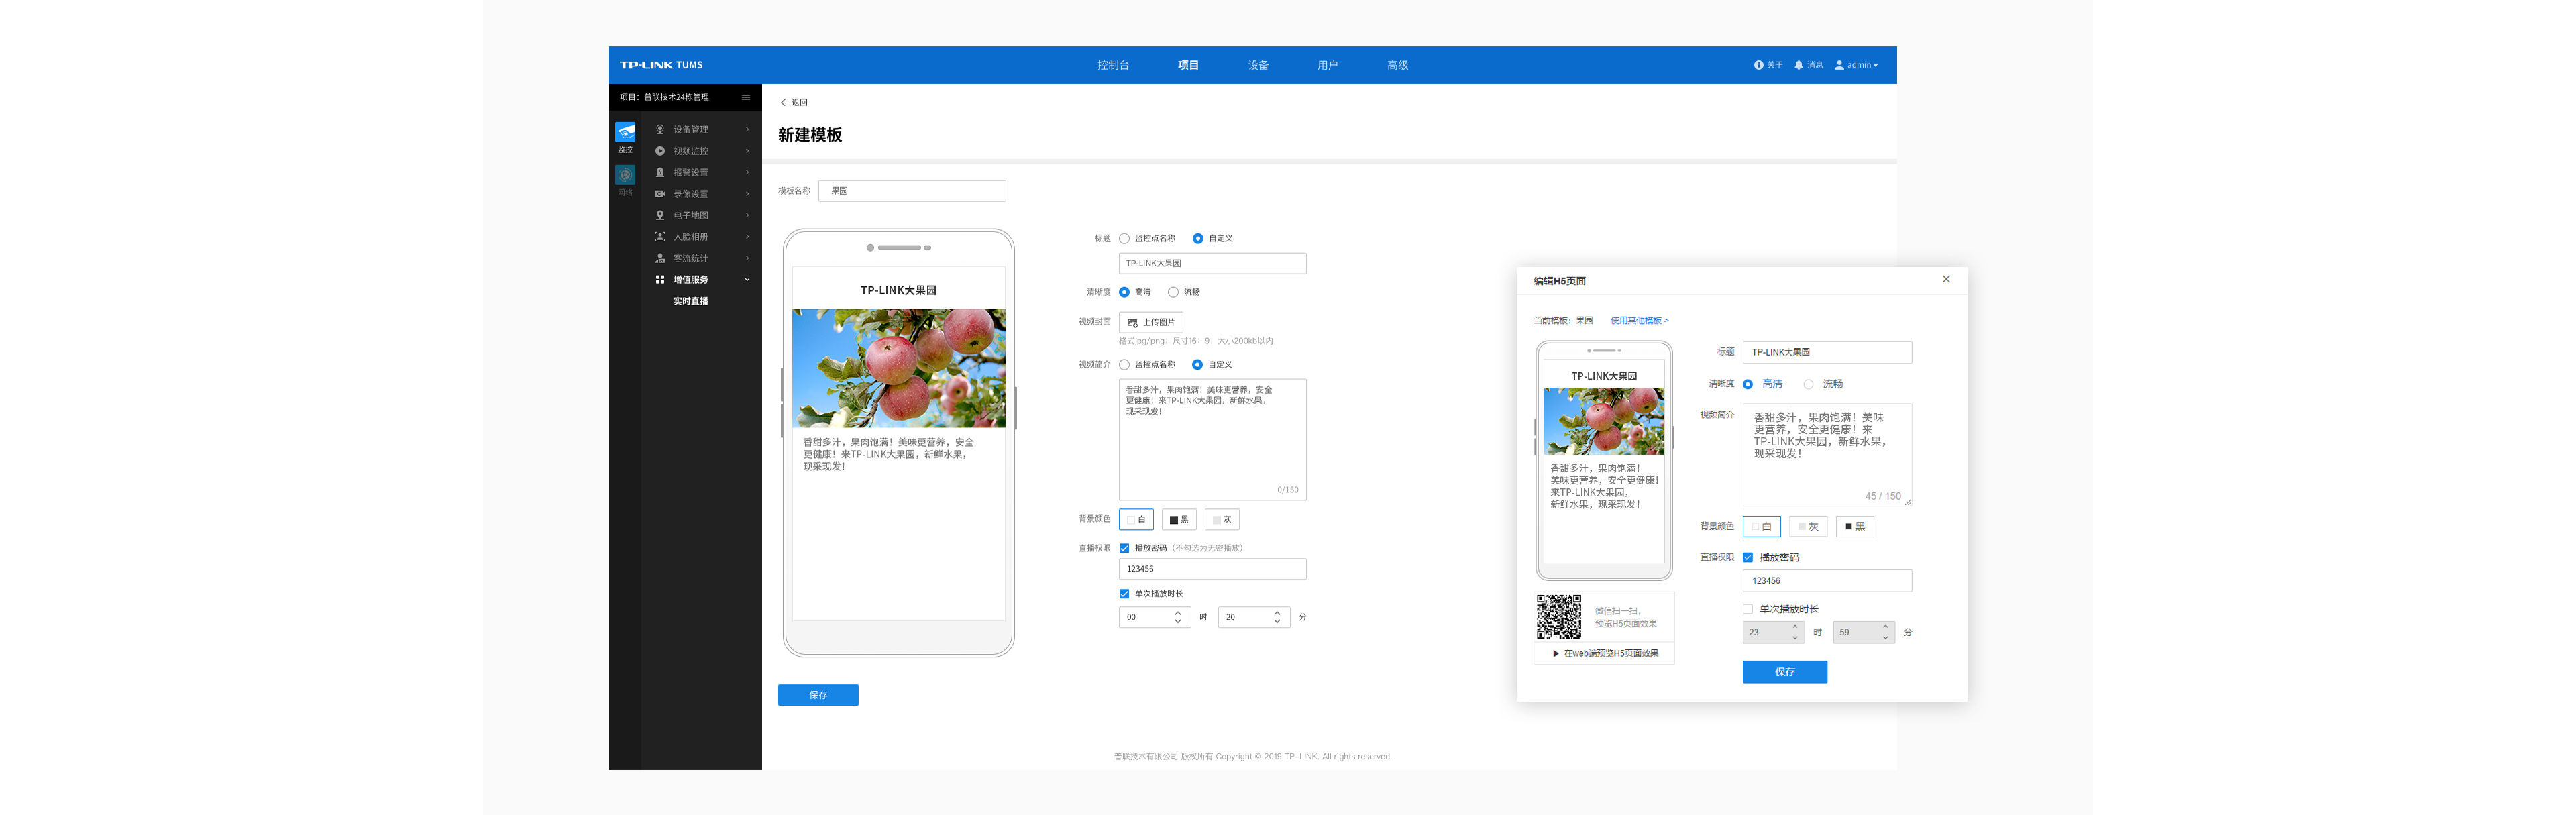
Task: Open the 设备 top tab
Action: [x=1258, y=65]
